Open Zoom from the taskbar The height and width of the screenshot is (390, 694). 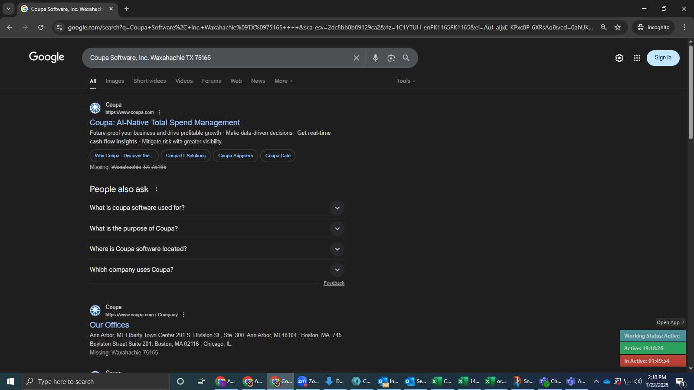308,381
